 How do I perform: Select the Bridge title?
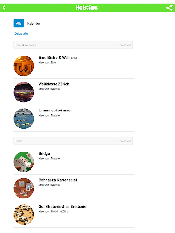pyautogui.click(x=44, y=154)
